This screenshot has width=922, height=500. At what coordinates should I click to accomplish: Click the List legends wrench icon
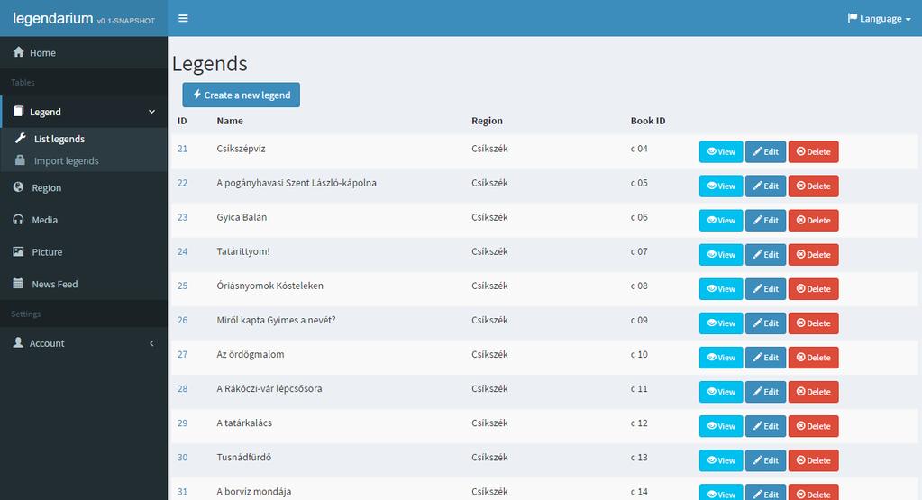[x=21, y=138]
